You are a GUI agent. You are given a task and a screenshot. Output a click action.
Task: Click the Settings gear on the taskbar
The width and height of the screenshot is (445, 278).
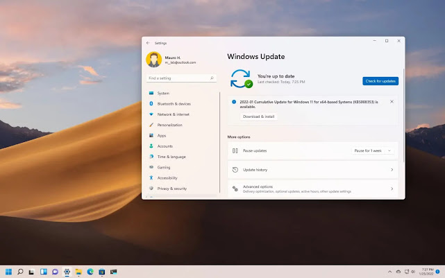pyautogui.click(x=67, y=272)
